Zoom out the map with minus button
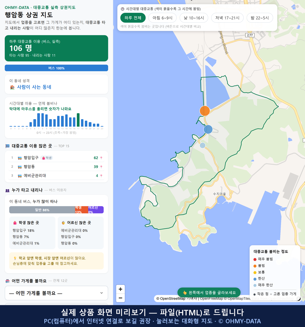The width and height of the screenshot is (305, 327). click(x=120, y=298)
